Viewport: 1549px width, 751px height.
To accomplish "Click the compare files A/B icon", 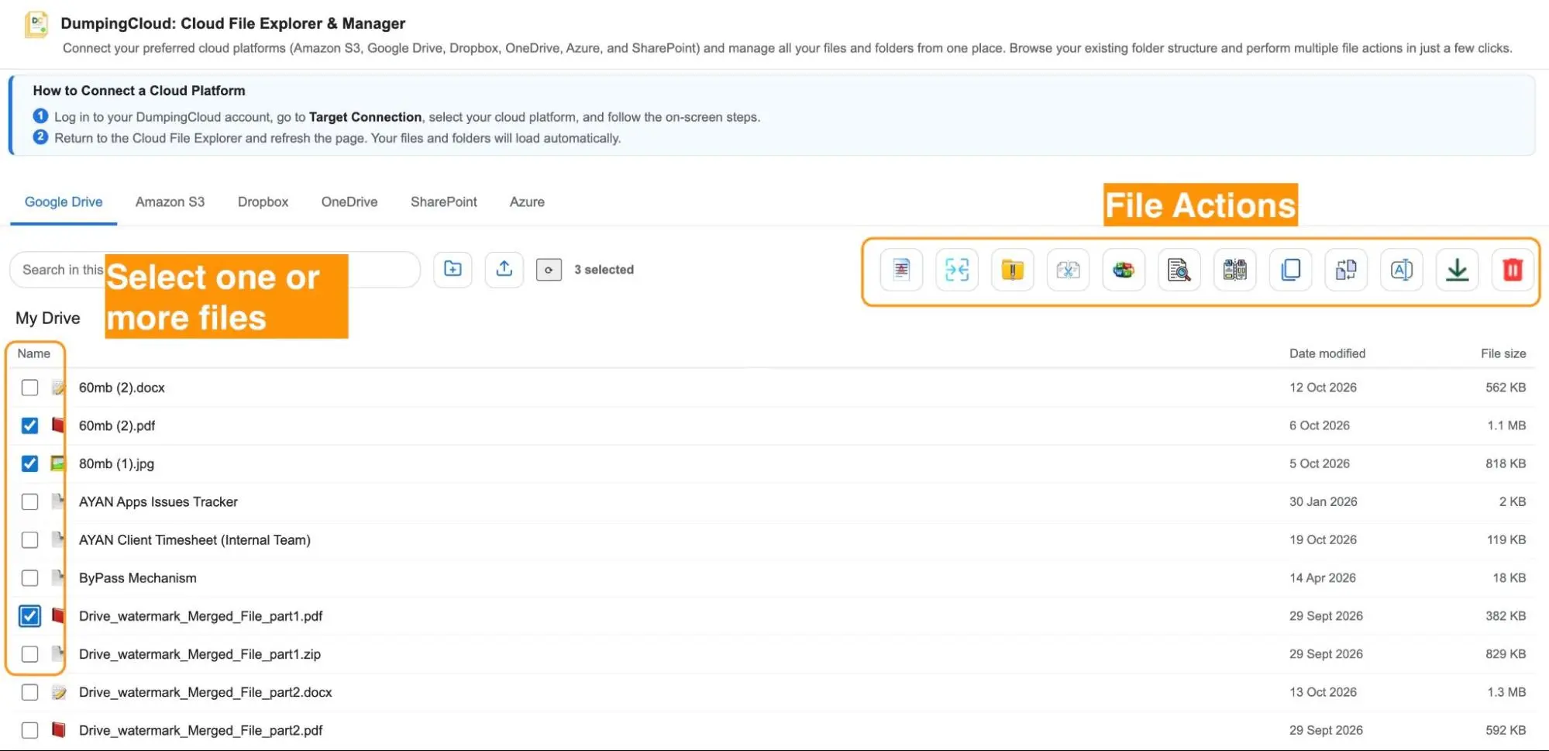I will pos(1235,270).
